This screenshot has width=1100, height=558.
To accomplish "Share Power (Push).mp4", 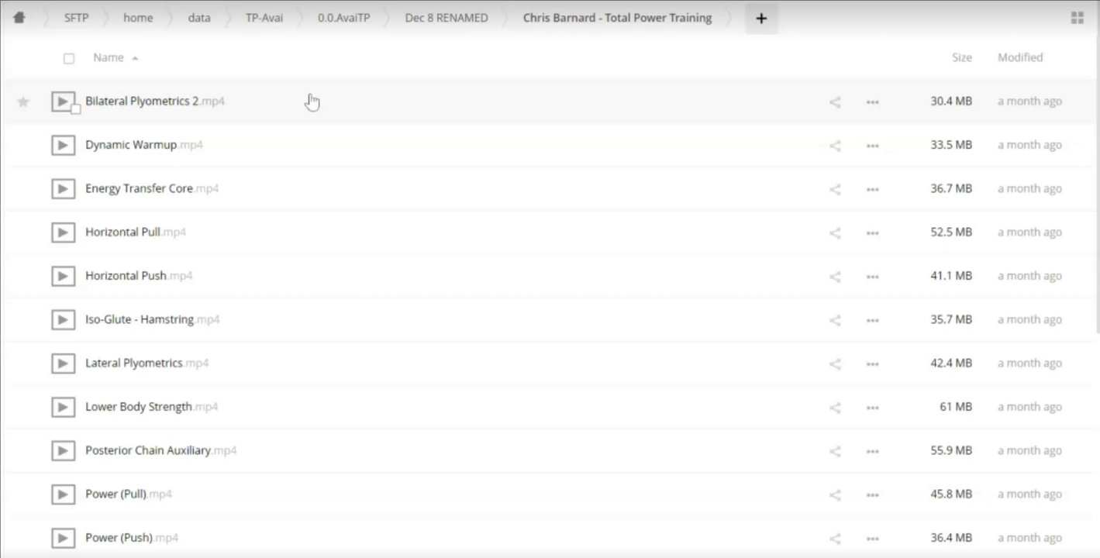I will pos(835,538).
